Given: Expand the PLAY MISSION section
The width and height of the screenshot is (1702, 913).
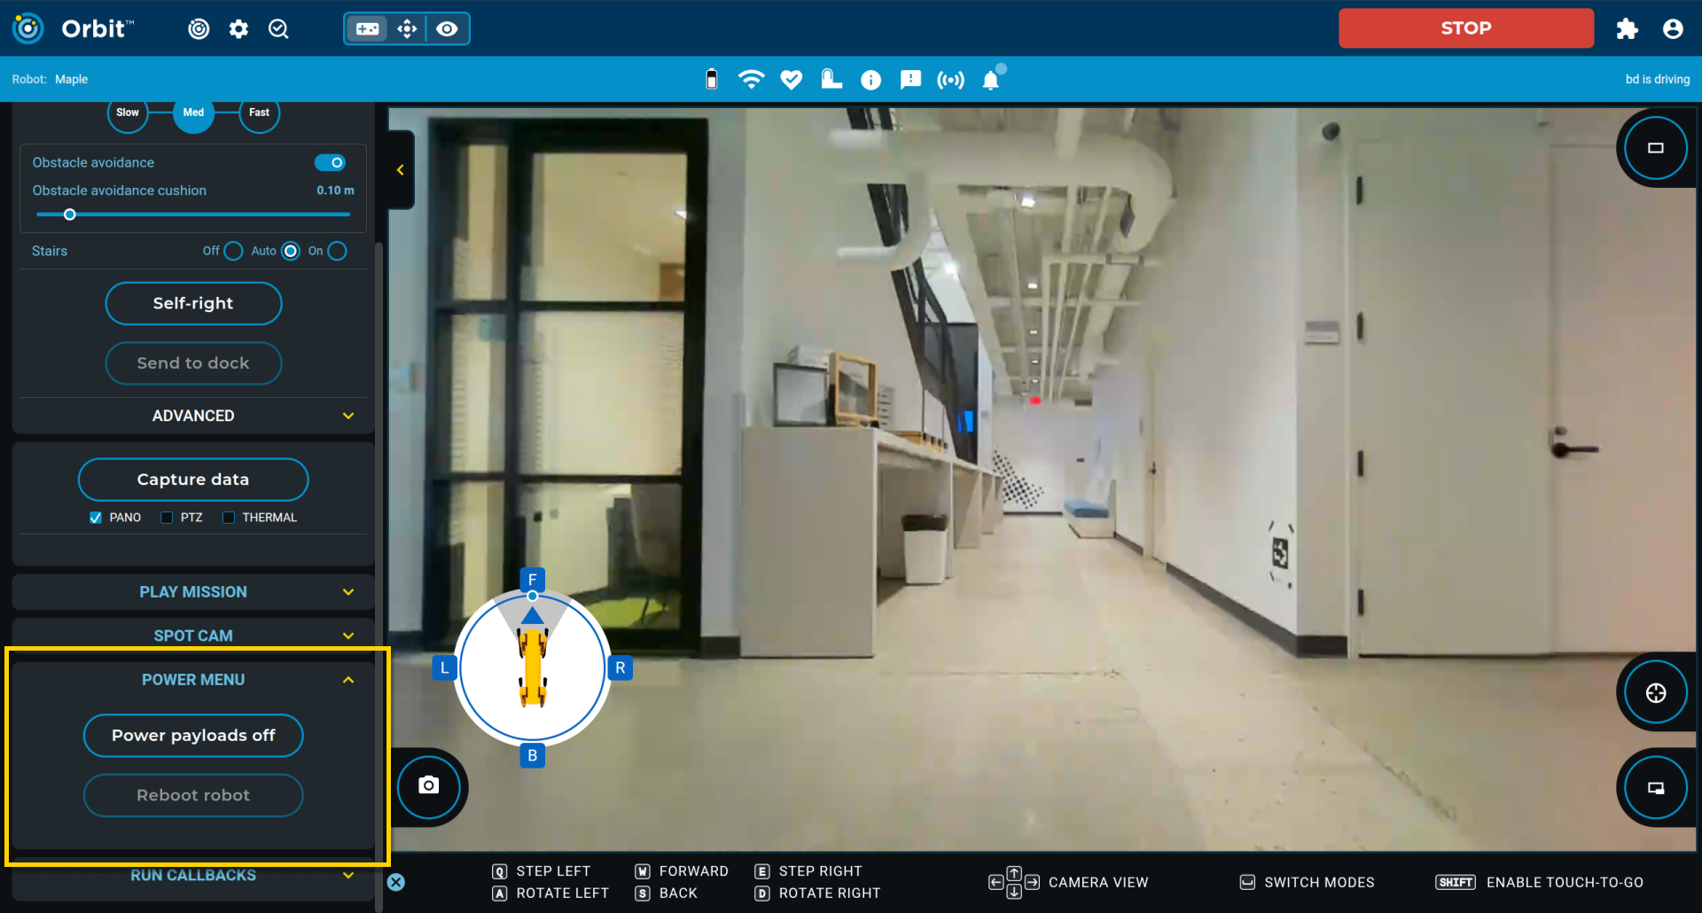Looking at the screenshot, I should (x=193, y=592).
